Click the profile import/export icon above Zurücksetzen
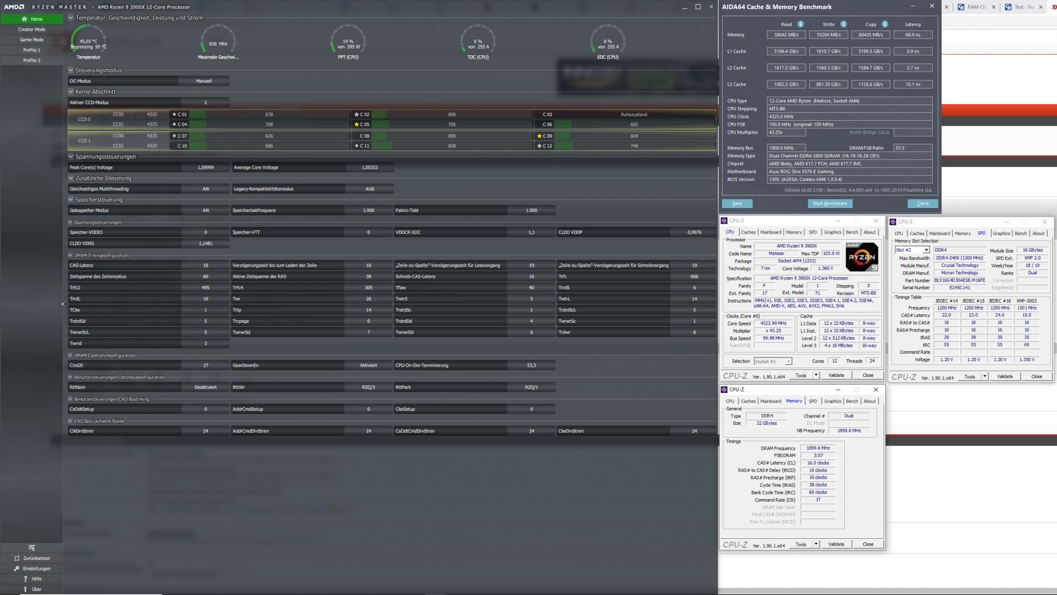Image resolution: width=1057 pixels, height=595 pixels. (32, 548)
